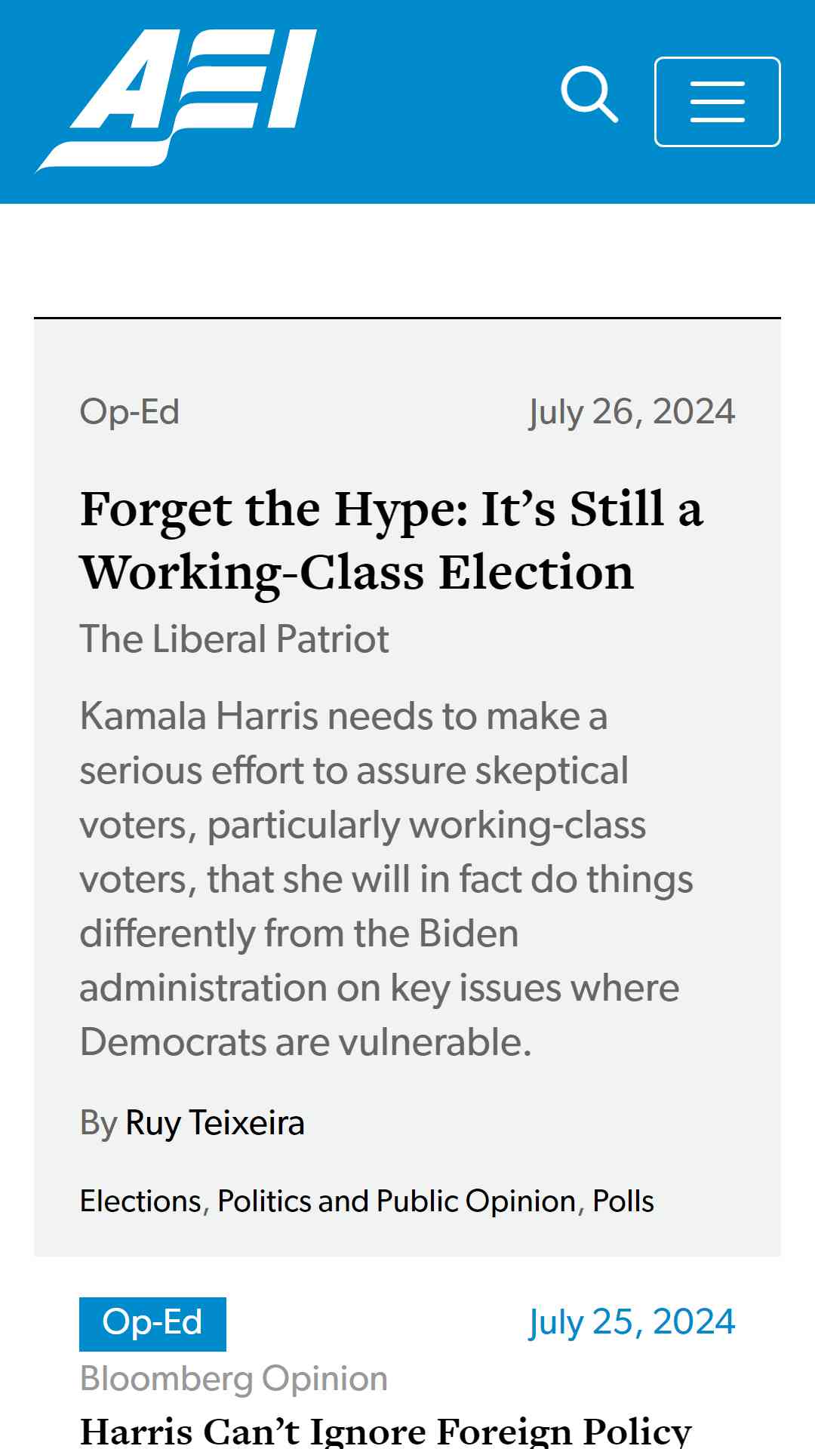Open the hamburger menu button
This screenshot has height=1449, width=815.
(717, 102)
